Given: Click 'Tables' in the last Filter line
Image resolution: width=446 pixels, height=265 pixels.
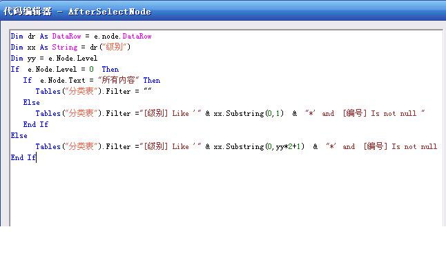Looking at the screenshot, I should [48, 147].
